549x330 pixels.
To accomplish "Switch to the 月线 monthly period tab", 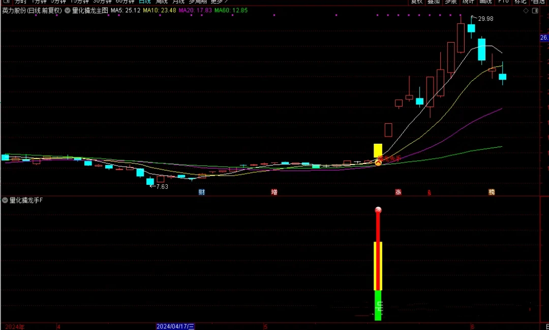I will [x=178, y=2].
